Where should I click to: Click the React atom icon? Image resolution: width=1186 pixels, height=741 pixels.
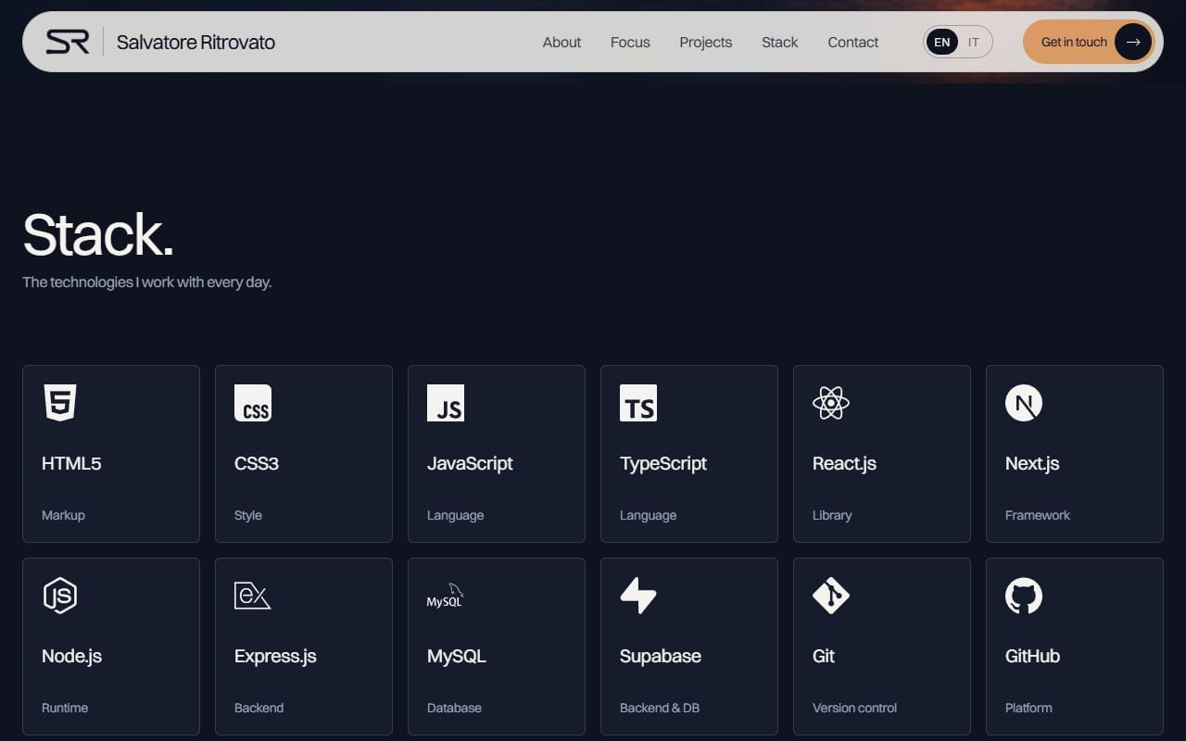point(831,403)
